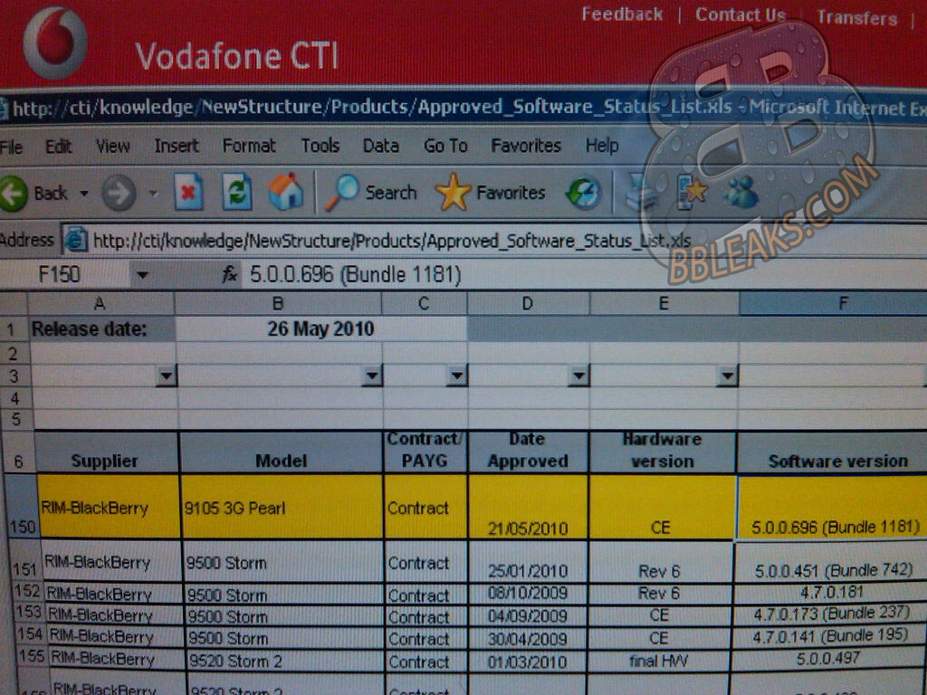The width and height of the screenshot is (927, 695).
Task: Select column C header
Action: click(424, 304)
